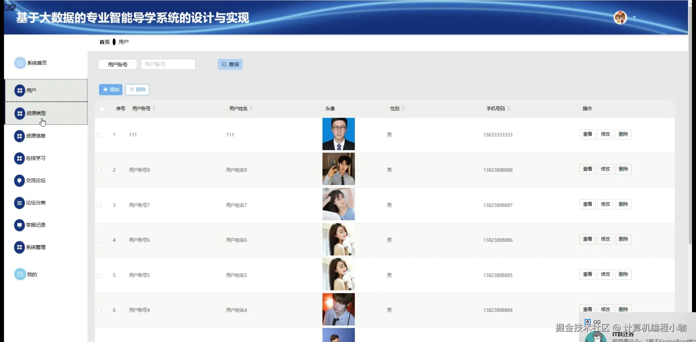The image size is (696, 342).
Task: Click 查看 for 用户账号5
Action: pos(588,274)
